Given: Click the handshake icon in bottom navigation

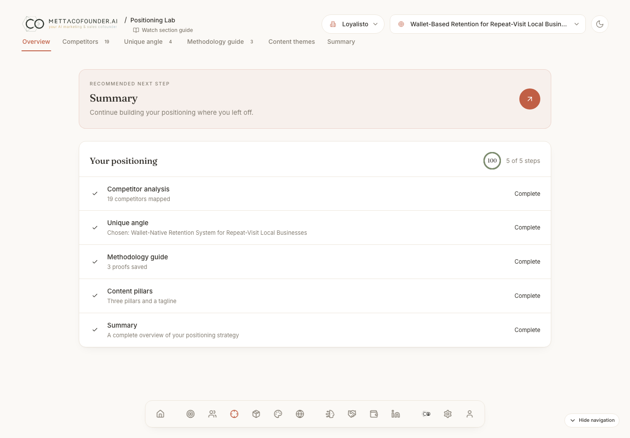Looking at the screenshot, I should [x=352, y=414].
